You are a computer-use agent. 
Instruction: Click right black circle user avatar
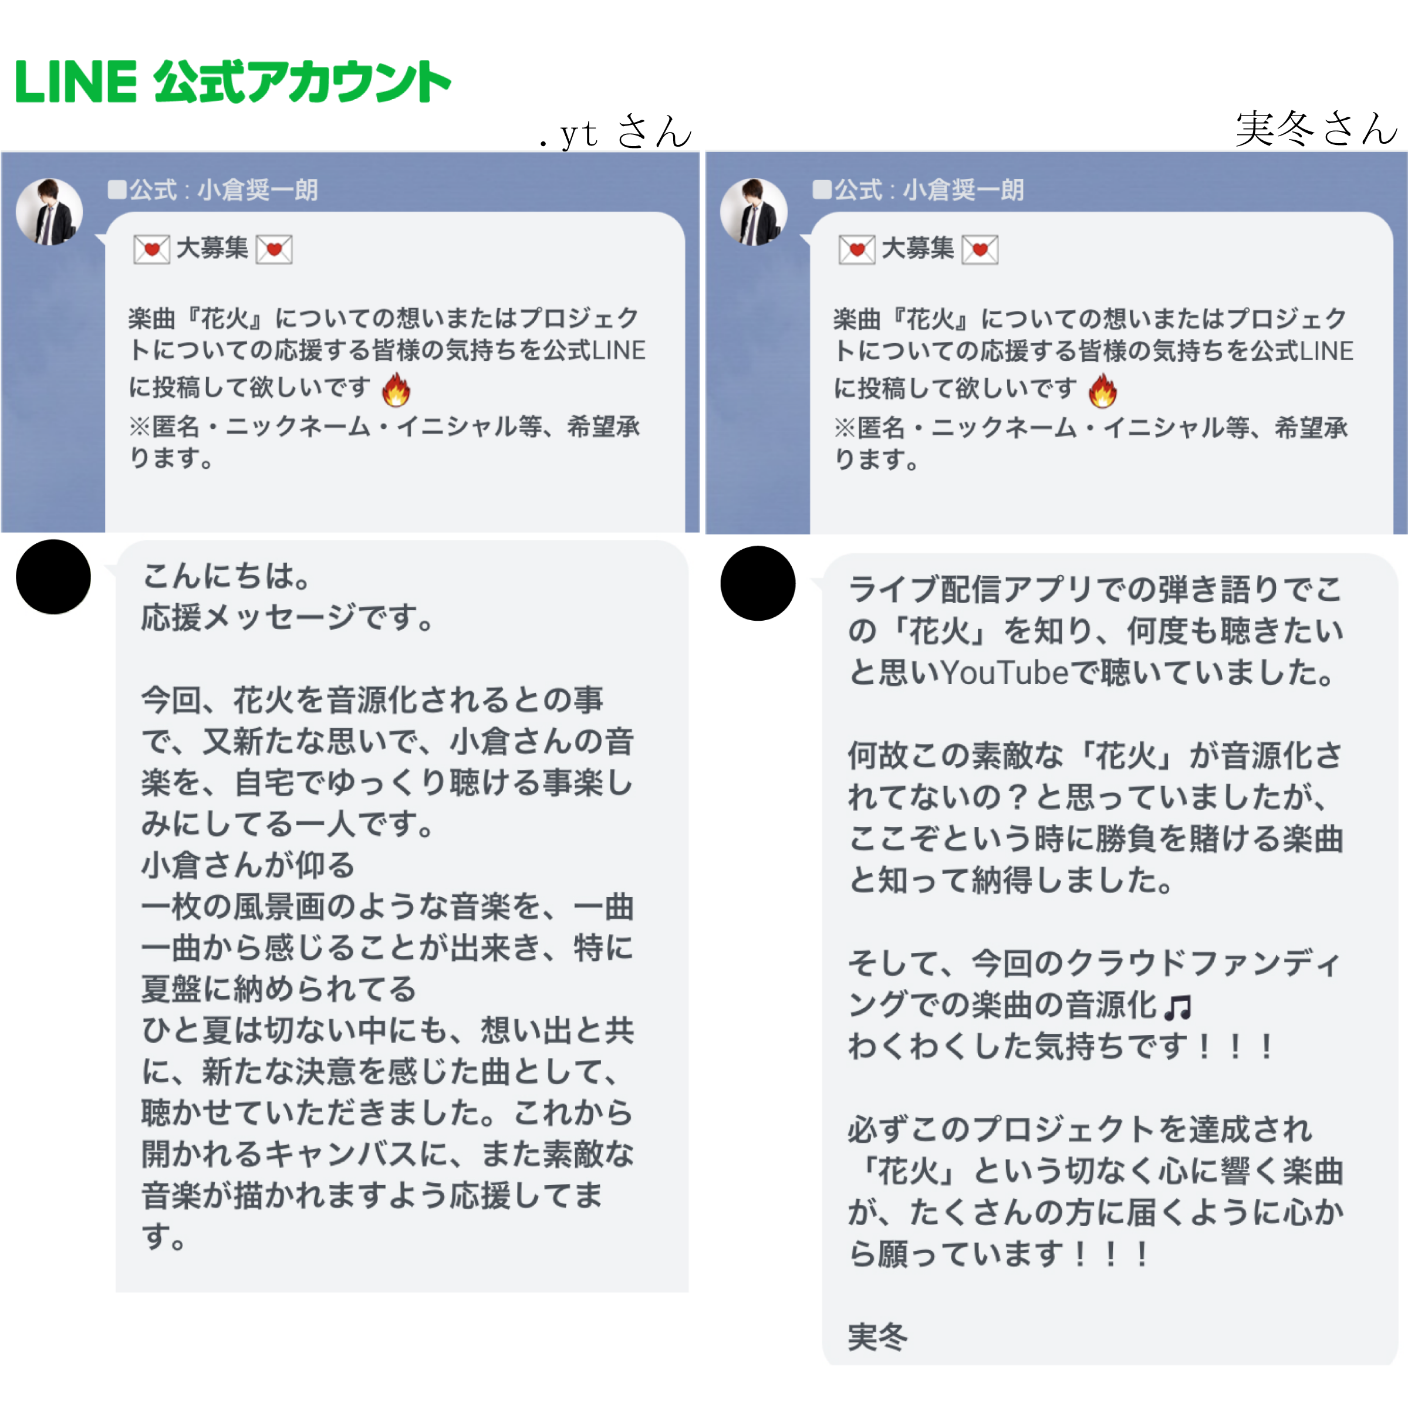758,584
